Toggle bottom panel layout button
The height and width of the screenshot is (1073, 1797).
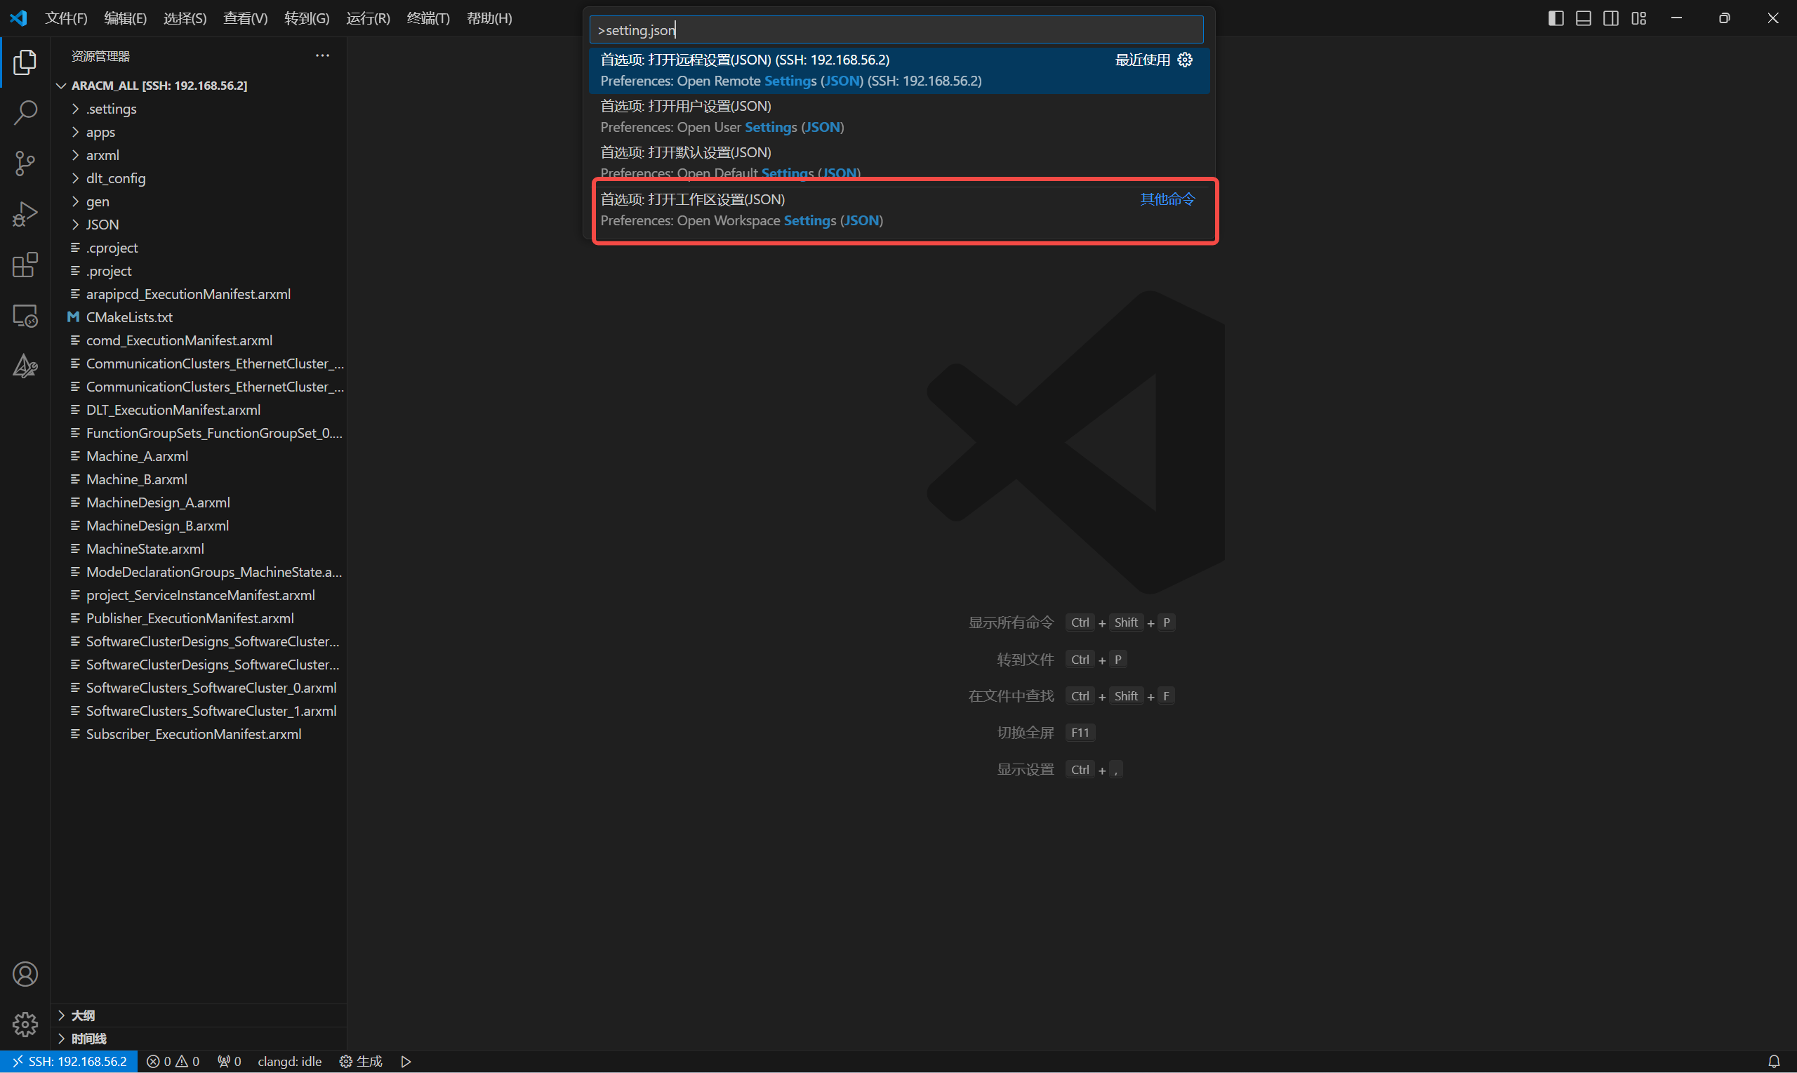coord(1583,18)
